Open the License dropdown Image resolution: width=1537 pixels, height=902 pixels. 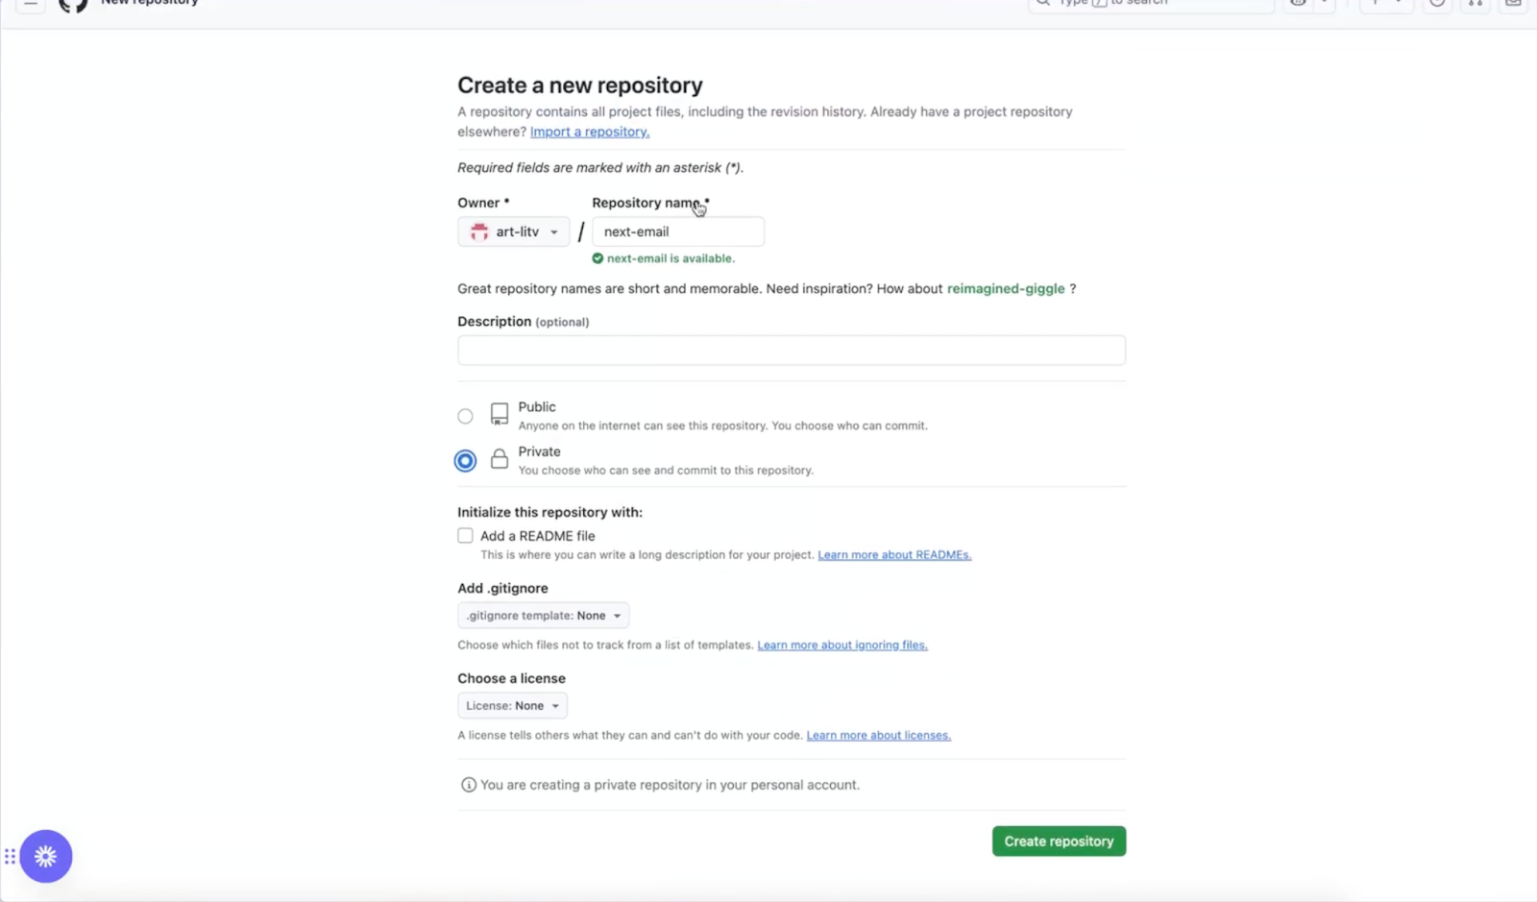click(511, 704)
